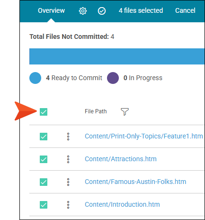Open the Content/Attractions.htm link

[121, 159]
